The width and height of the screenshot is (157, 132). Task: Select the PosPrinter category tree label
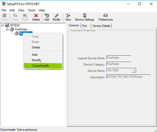21,29
